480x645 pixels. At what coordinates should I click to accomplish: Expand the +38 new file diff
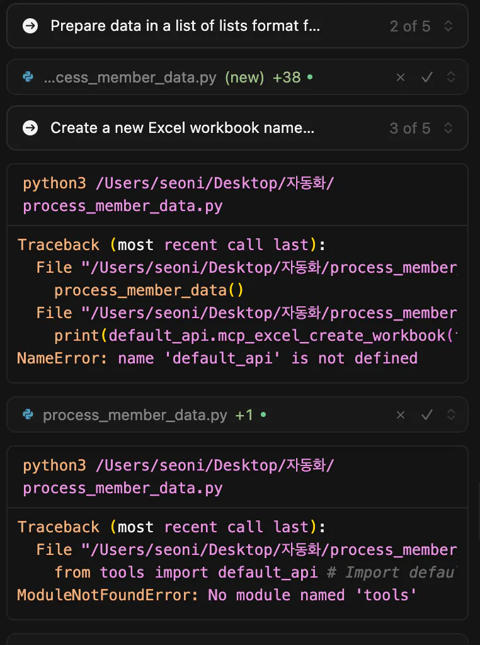(x=451, y=77)
